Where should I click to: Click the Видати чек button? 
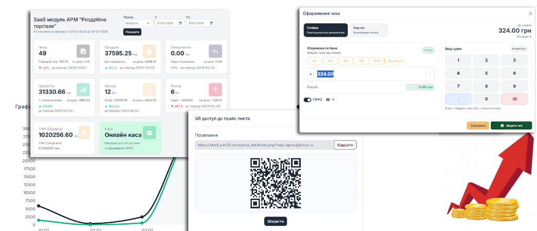click(x=511, y=126)
